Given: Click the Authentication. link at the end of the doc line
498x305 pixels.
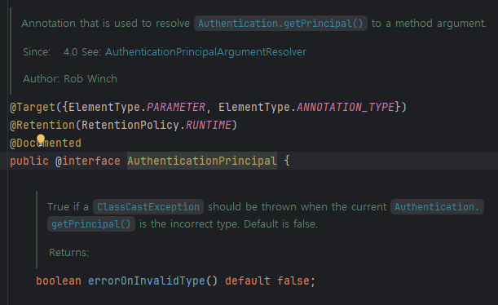Looking at the screenshot, I should pos(437,207).
